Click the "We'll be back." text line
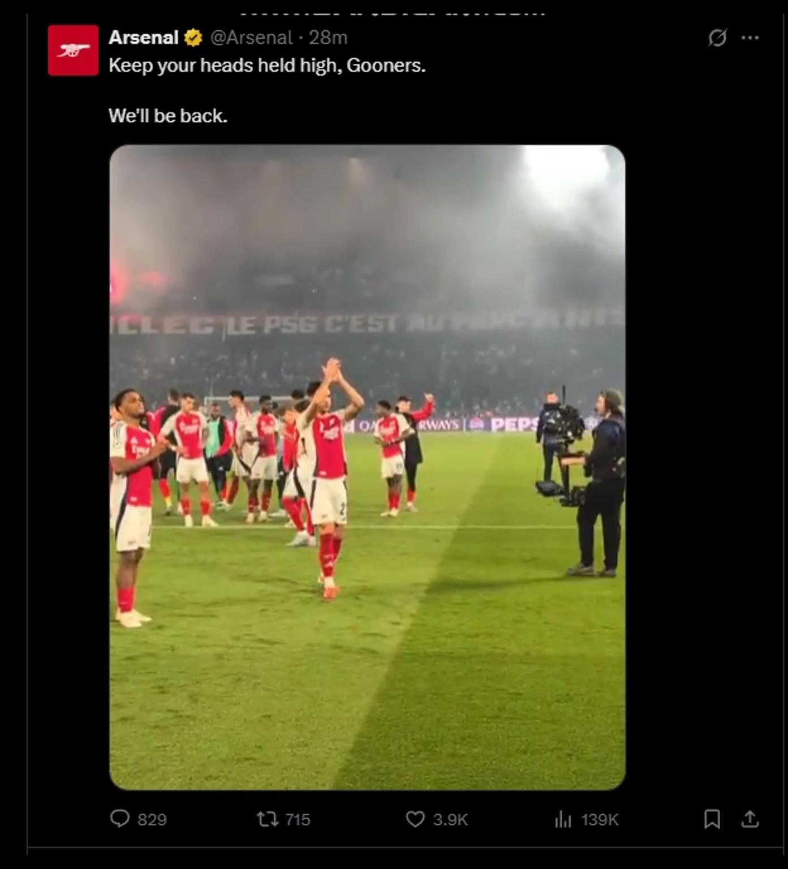The height and width of the screenshot is (869, 788). (x=168, y=116)
